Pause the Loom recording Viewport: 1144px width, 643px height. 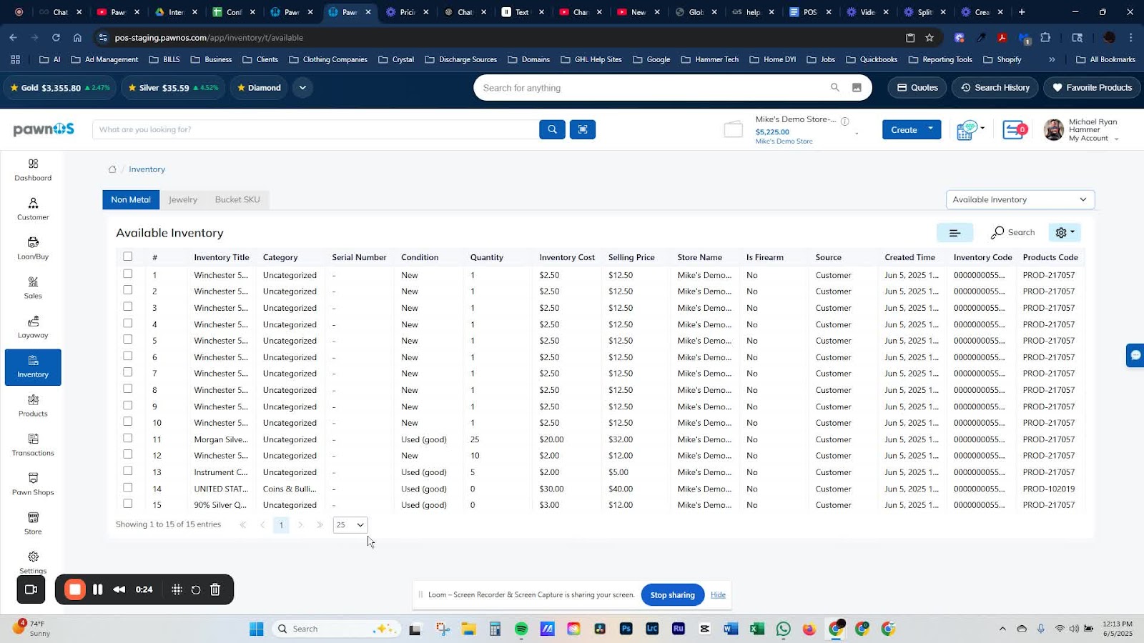point(98,589)
